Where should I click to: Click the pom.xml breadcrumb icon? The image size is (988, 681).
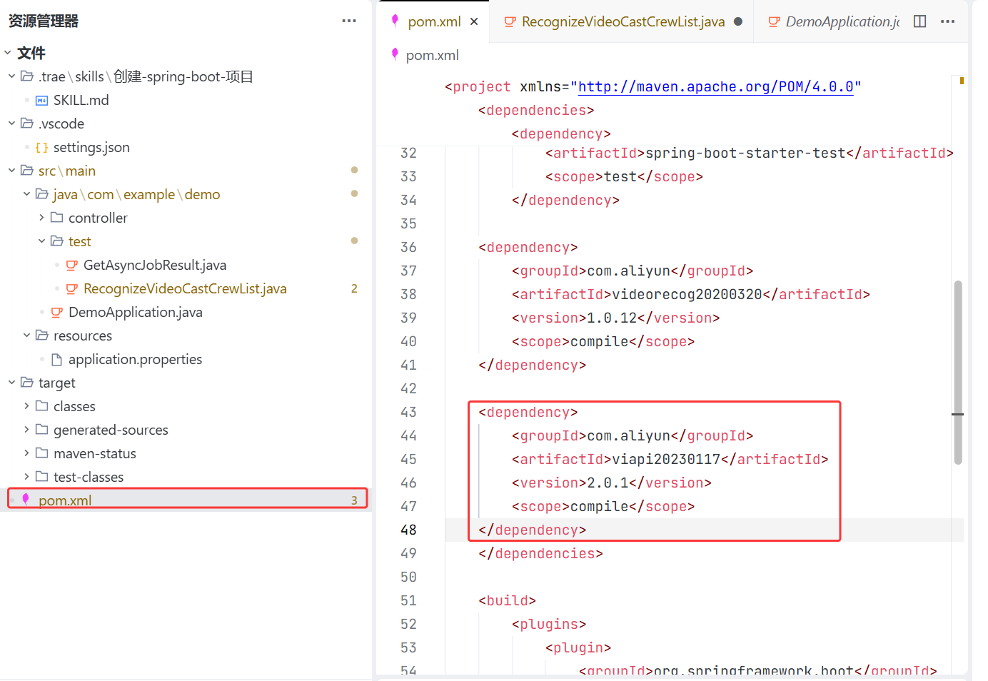[x=395, y=54]
